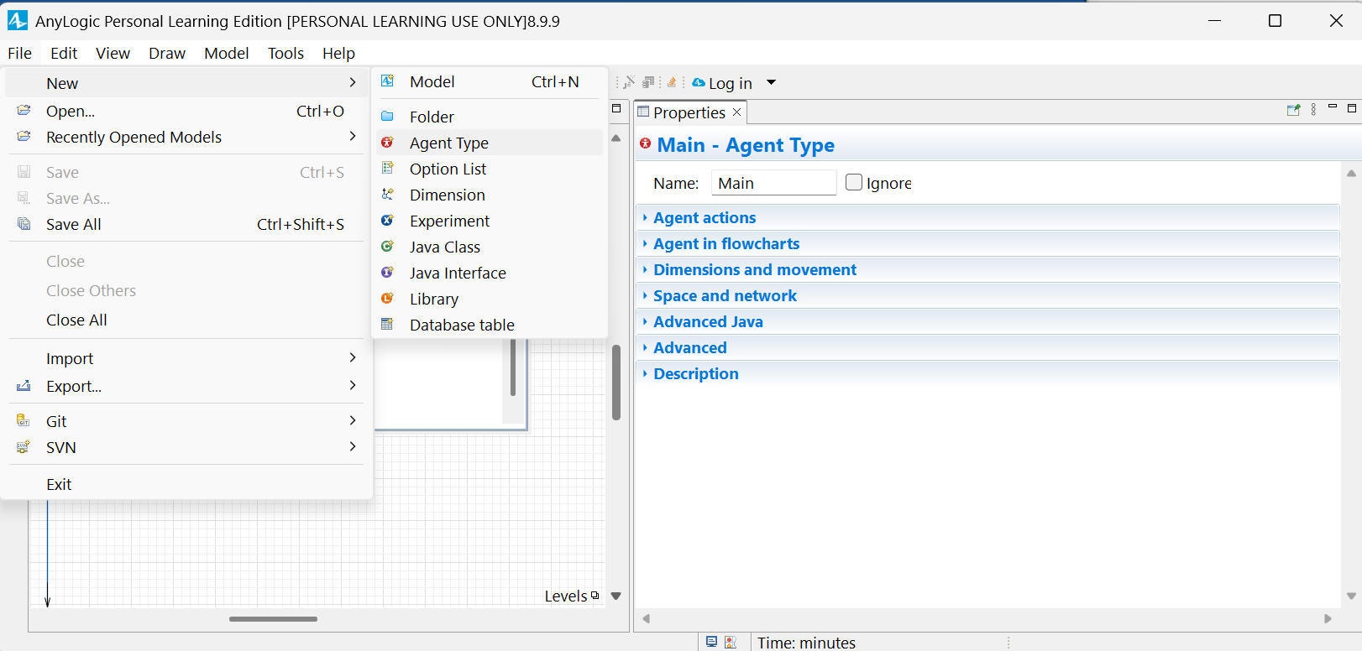Viewport: 1362px width, 651px height.
Task: Click the Experiment icon in submenu
Action: pyautogui.click(x=387, y=221)
